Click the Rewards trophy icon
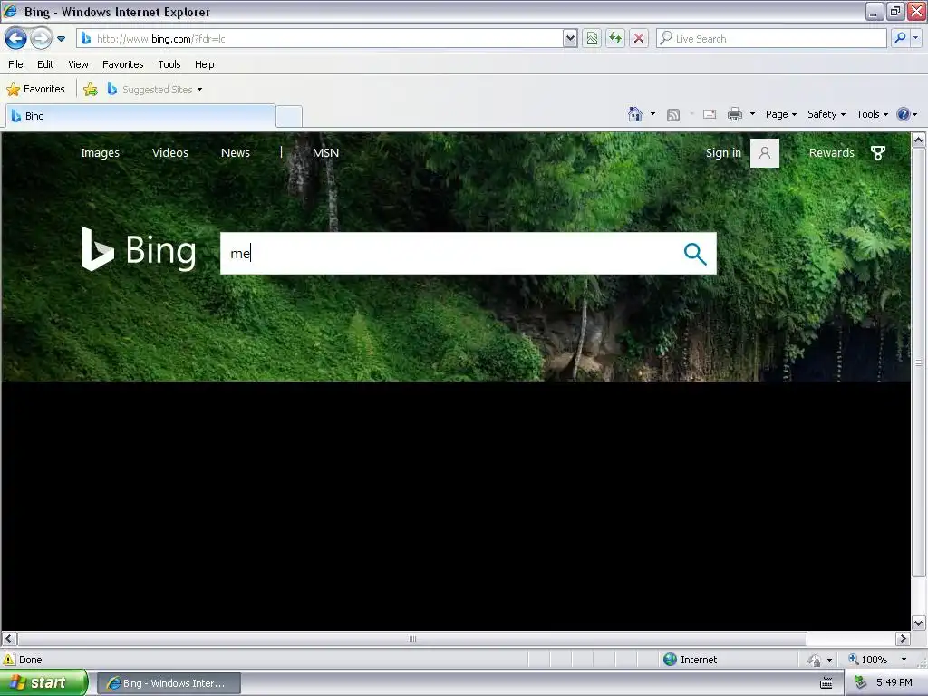This screenshot has width=928, height=696. 878,152
